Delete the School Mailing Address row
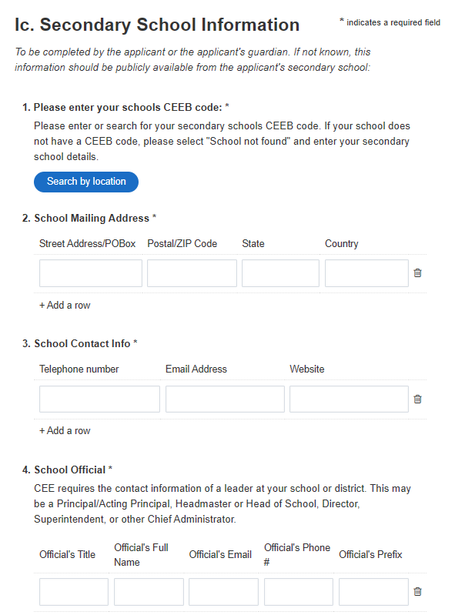 pos(417,272)
